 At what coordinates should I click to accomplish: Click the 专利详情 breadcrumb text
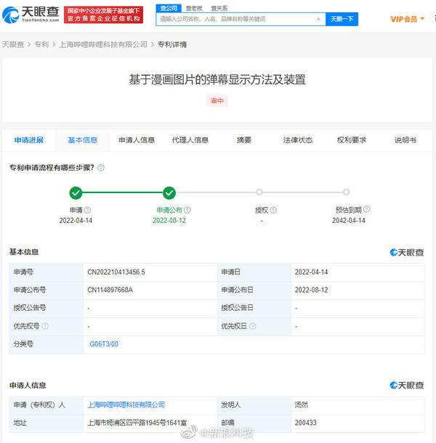tap(172, 44)
